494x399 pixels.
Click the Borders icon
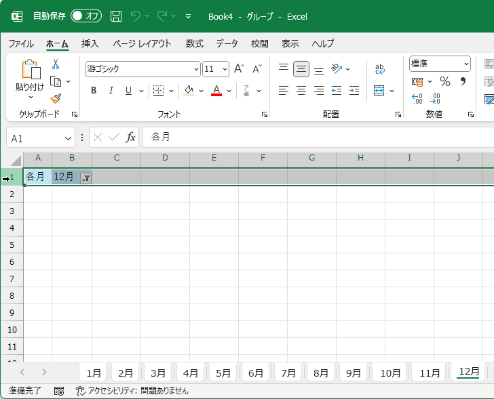159,91
